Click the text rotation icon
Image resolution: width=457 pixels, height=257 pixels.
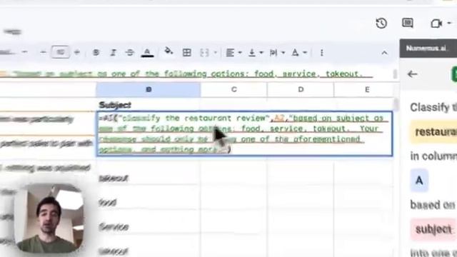coord(295,53)
